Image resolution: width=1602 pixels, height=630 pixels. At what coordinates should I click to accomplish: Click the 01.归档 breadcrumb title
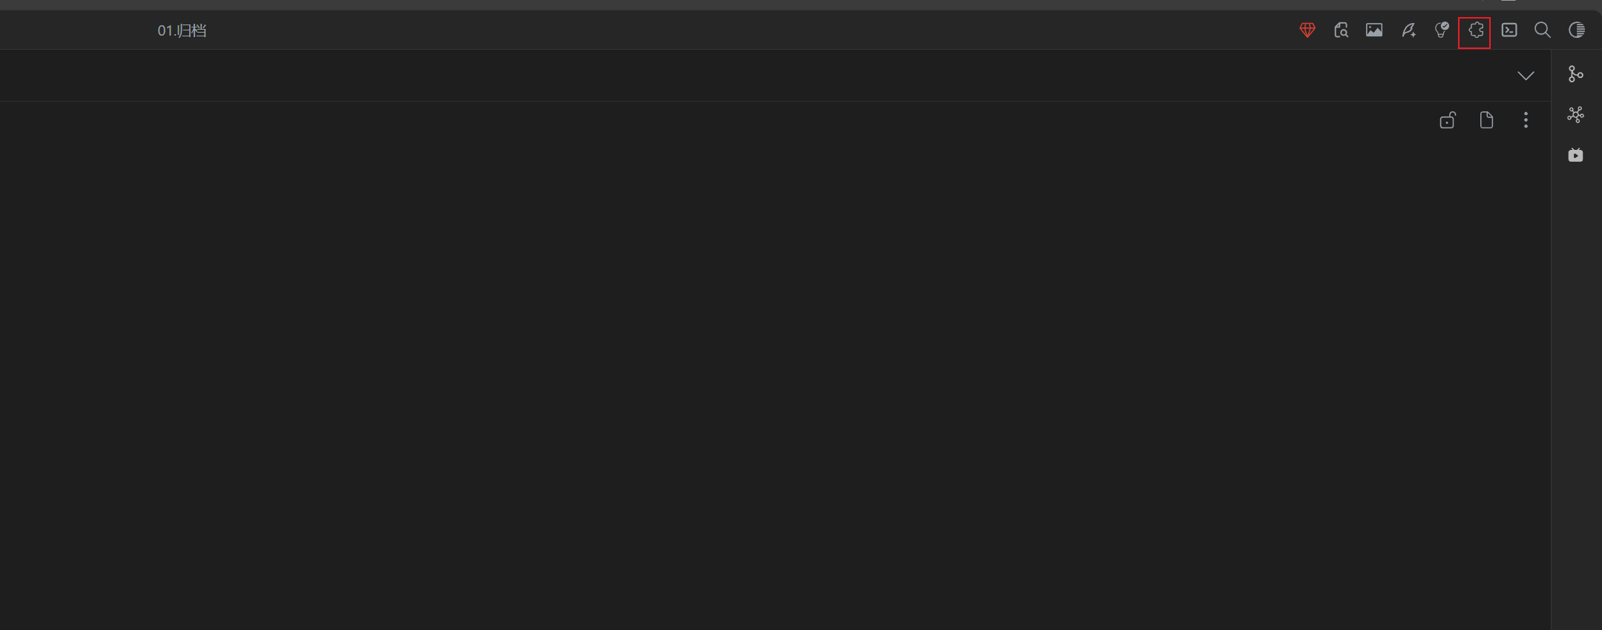[x=182, y=30]
